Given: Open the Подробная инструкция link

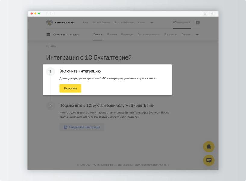Looking at the screenshot, I should click(82, 127).
